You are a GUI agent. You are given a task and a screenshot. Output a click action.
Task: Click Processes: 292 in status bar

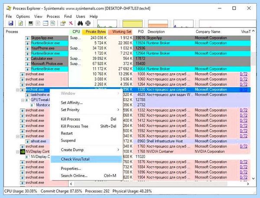tap(97, 191)
